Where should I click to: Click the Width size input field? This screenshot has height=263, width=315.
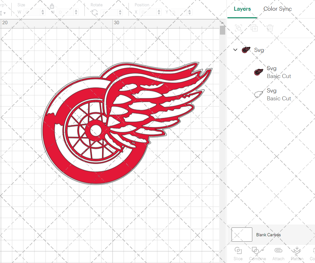click(32, 12)
